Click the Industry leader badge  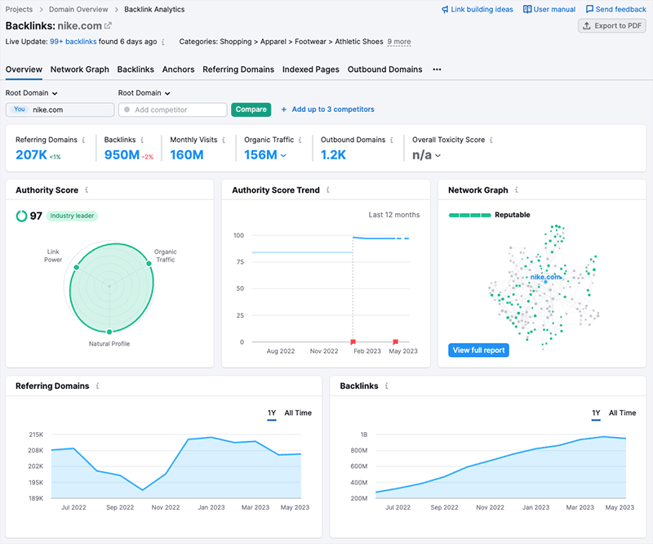tap(72, 216)
